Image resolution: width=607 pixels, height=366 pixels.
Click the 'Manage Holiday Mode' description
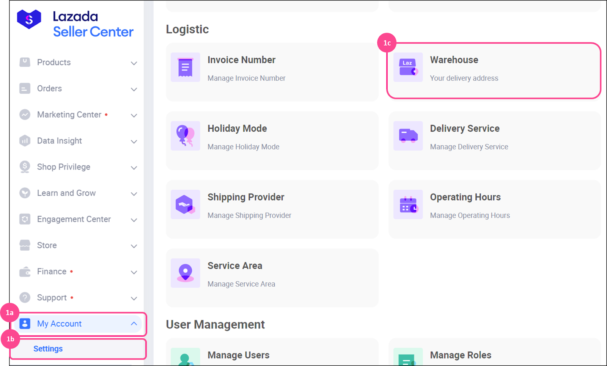coord(243,147)
